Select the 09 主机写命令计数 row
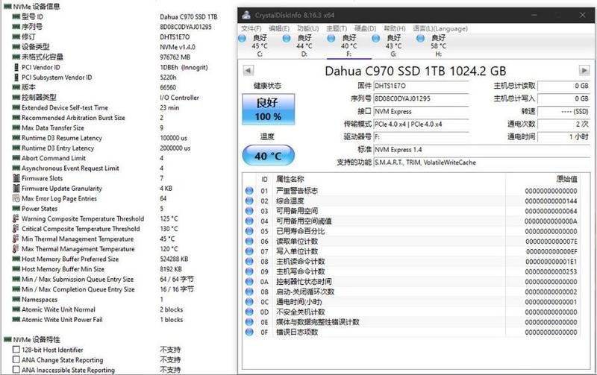Viewport: 597px width, 375px height. pos(411,271)
